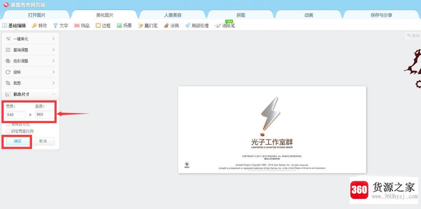This screenshot has width=421, height=209.
Task: Click the 特效 effects icon
Action: pos(34,26)
